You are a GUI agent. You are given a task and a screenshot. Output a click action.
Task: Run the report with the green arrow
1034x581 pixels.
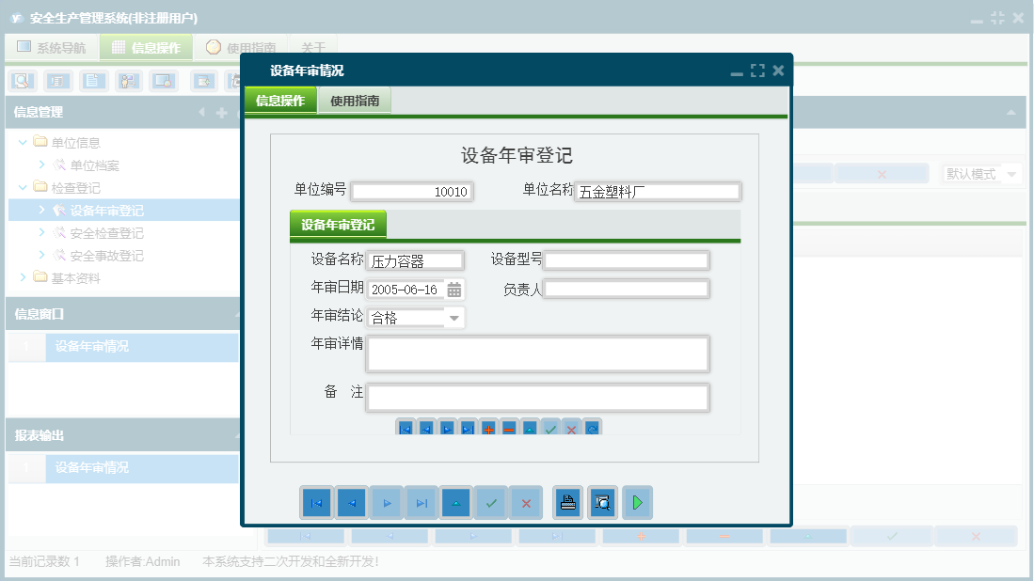[x=637, y=502]
